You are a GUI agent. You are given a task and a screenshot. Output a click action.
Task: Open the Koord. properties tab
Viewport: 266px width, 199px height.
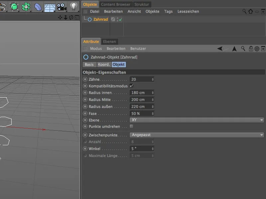(104, 64)
